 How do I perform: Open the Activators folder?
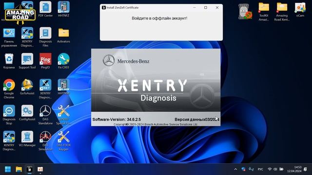tap(63, 35)
